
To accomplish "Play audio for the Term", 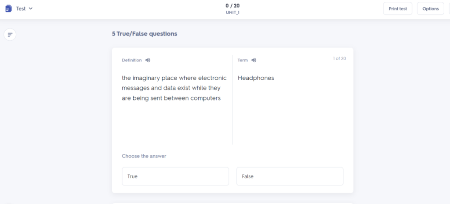I will 254,60.
